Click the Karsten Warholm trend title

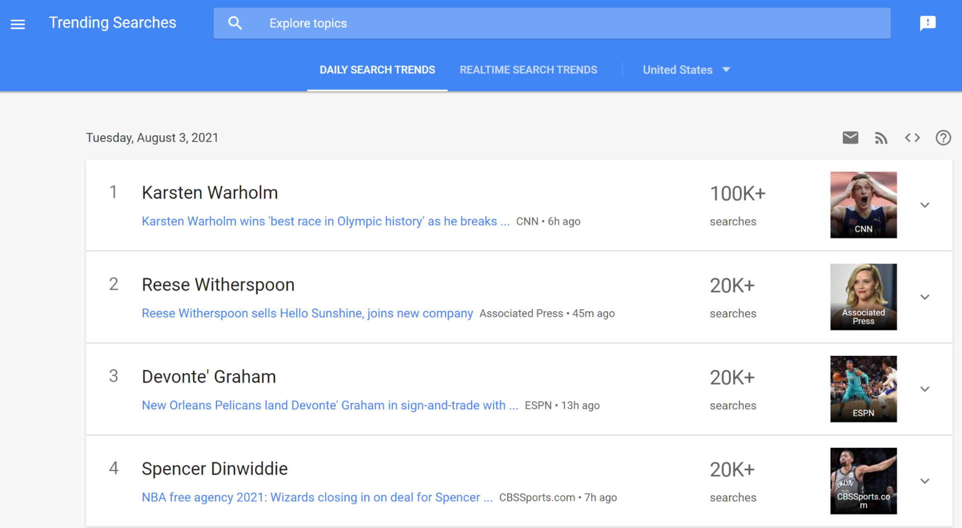[210, 192]
